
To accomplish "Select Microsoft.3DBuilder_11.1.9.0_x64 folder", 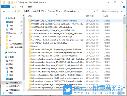I will click(x=54, y=56).
